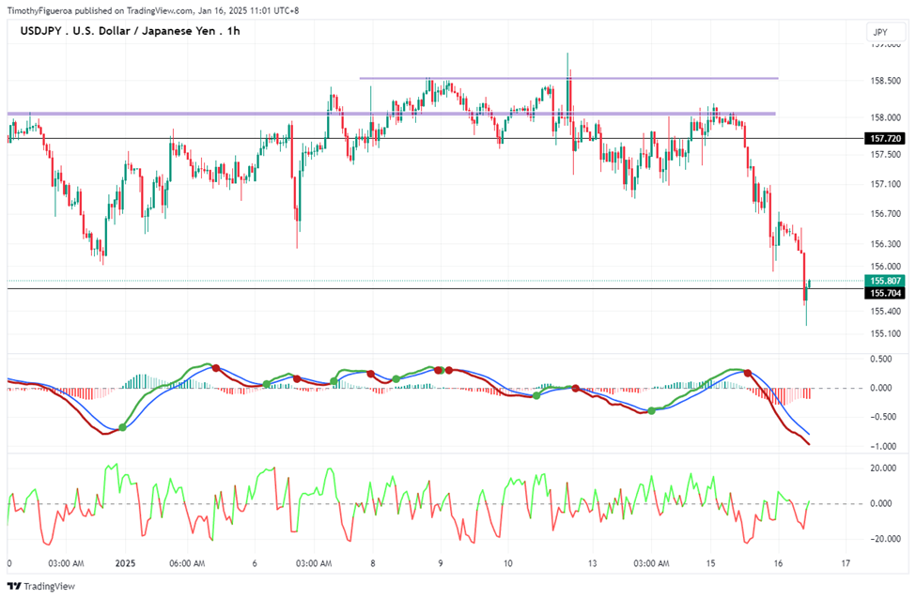Click the TradingView logo at bottom left
Viewport: 916px width, 599px height.
[41, 586]
